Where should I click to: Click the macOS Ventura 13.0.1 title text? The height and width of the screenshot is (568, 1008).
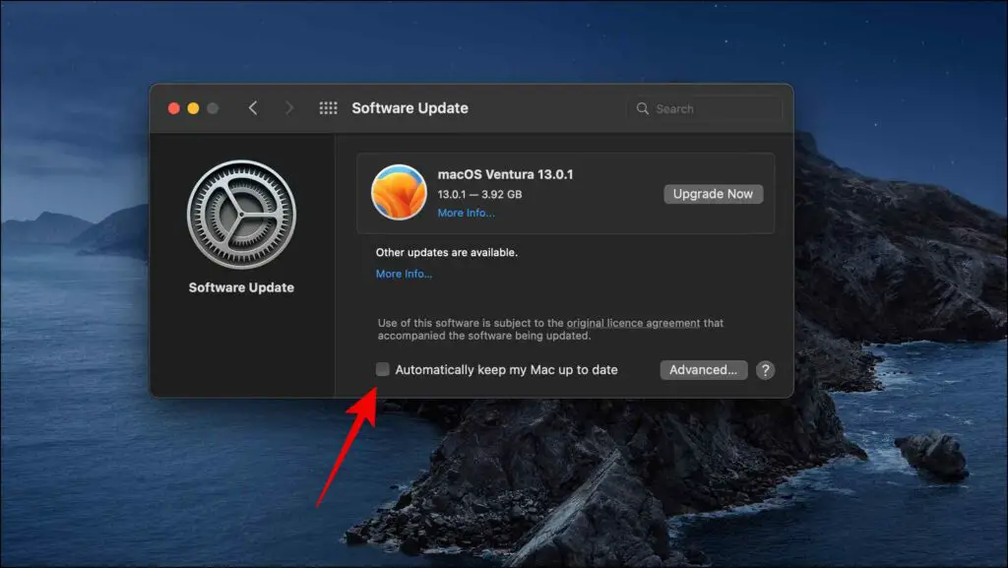pos(505,174)
